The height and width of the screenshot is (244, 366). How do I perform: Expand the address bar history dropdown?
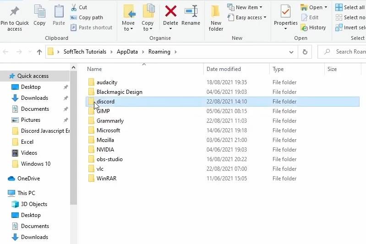click(x=291, y=52)
